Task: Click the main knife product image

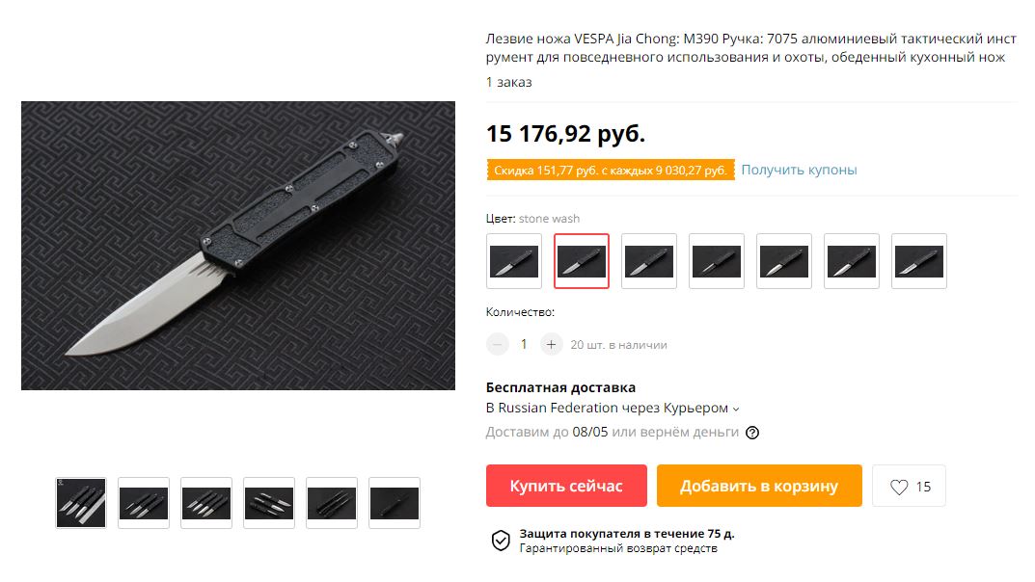Action: pos(238,246)
